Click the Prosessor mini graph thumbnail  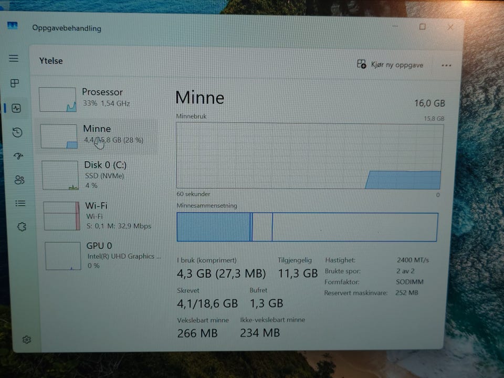(58, 99)
